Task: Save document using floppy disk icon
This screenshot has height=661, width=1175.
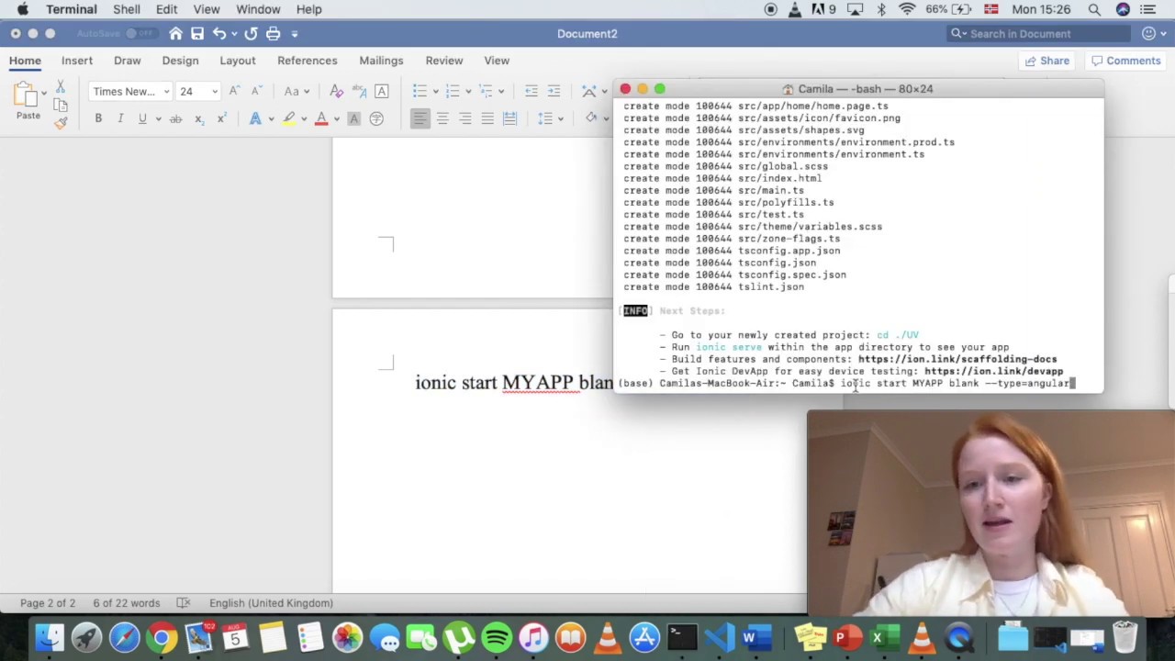Action: pos(197,33)
